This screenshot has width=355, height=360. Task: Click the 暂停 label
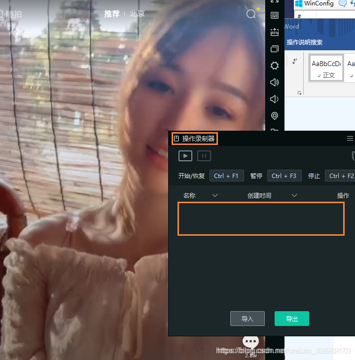[x=256, y=176]
